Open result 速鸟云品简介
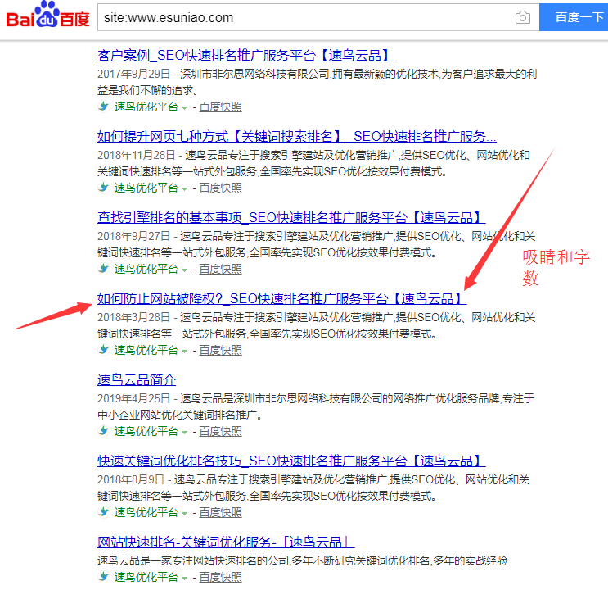This screenshot has height=590, width=608. tap(137, 380)
